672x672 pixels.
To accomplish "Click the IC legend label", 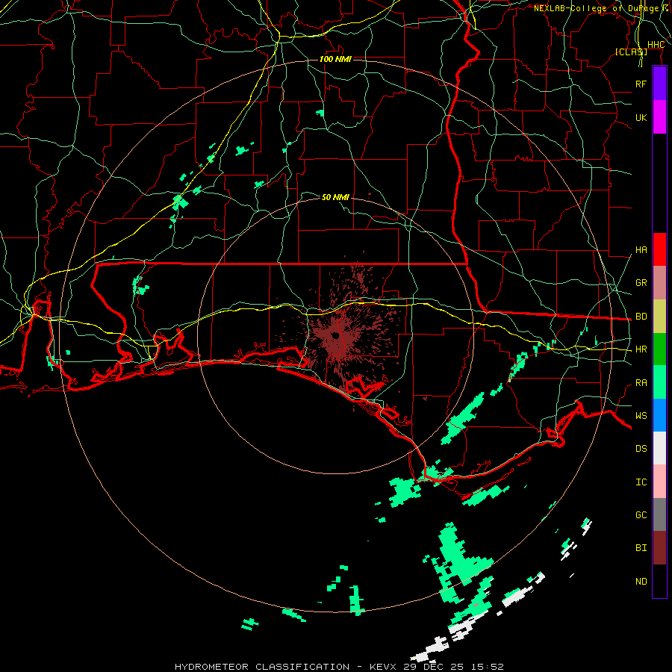I will 641,482.
